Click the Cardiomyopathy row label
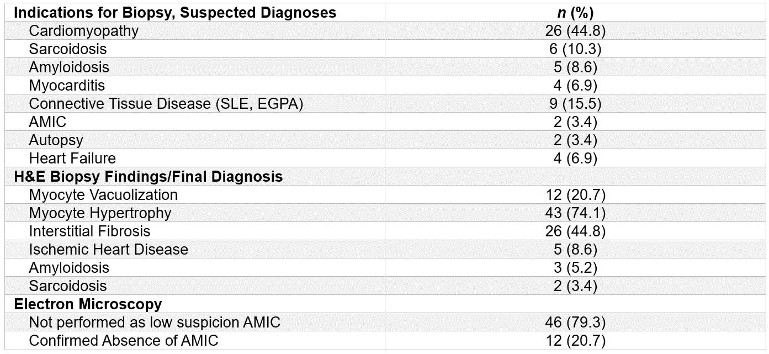The width and height of the screenshot is (769, 354). (x=84, y=31)
